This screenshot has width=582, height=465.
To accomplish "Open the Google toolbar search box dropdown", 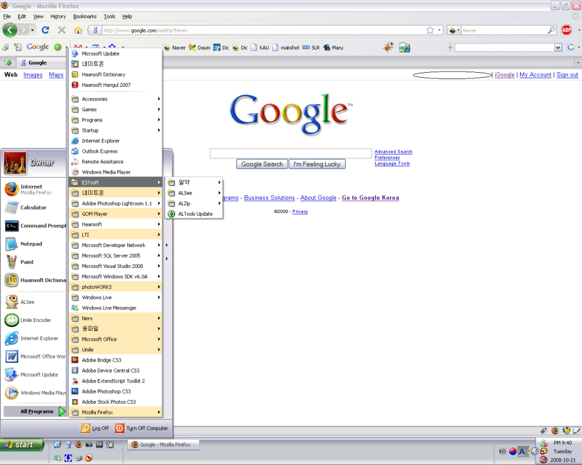I will pos(558,48).
